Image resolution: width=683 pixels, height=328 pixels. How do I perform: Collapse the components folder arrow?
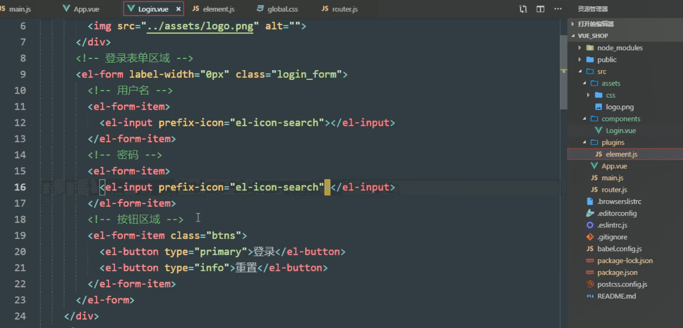click(584, 119)
